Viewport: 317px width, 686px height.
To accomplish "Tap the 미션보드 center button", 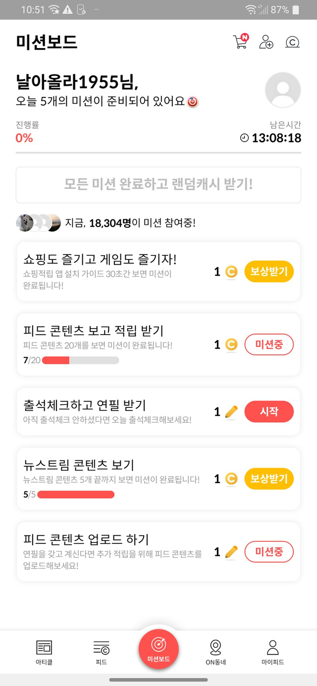I will point(158,648).
